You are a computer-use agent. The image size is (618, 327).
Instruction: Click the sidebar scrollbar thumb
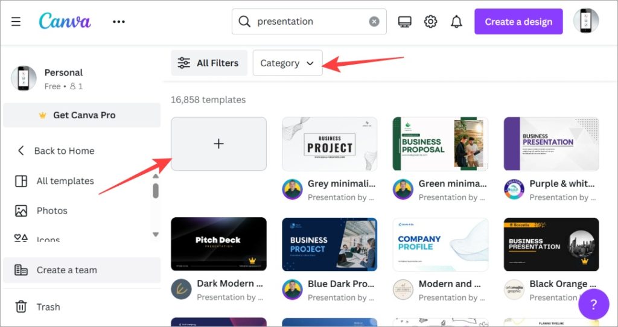tap(156, 191)
